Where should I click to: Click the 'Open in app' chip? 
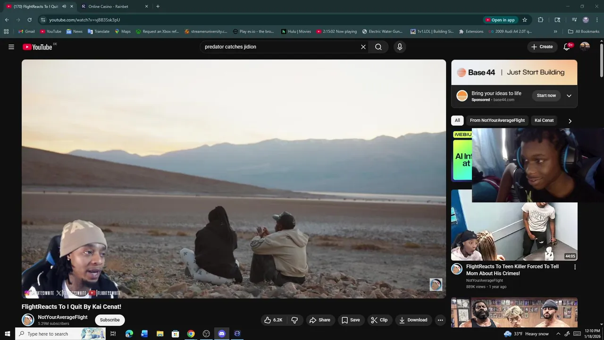click(x=501, y=20)
